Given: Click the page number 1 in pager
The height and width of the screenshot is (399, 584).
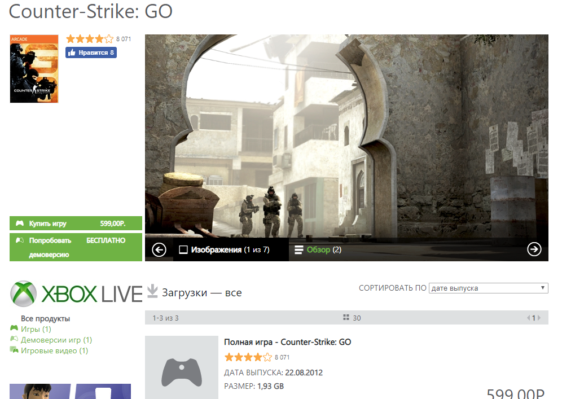Looking at the screenshot, I should [534, 318].
